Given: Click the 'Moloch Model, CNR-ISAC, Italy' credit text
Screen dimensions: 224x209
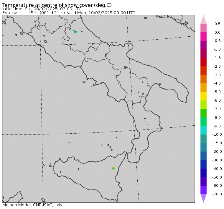Looking at the screenshot, I should pyautogui.click(x=32, y=205).
